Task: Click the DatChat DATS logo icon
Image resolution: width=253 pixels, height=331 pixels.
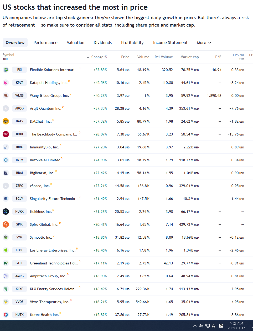Action: [x=6, y=121]
